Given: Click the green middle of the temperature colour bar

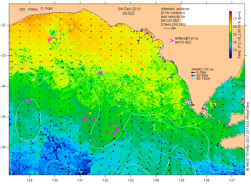Looking at the screenshot, I should coord(231,35).
